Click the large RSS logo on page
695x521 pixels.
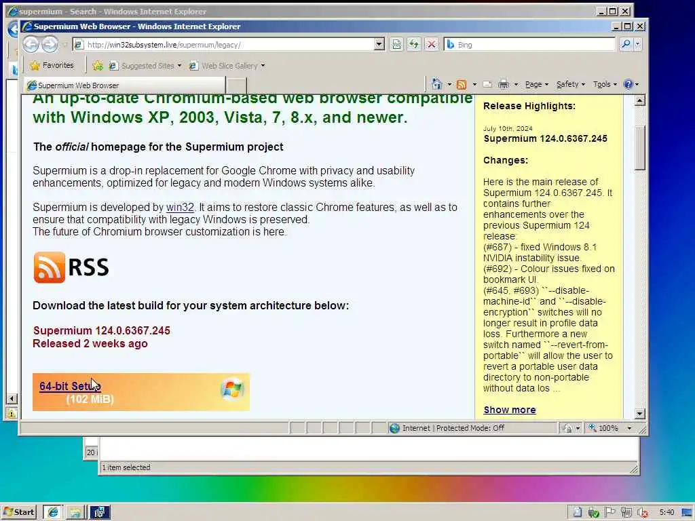(x=71, y=267)
